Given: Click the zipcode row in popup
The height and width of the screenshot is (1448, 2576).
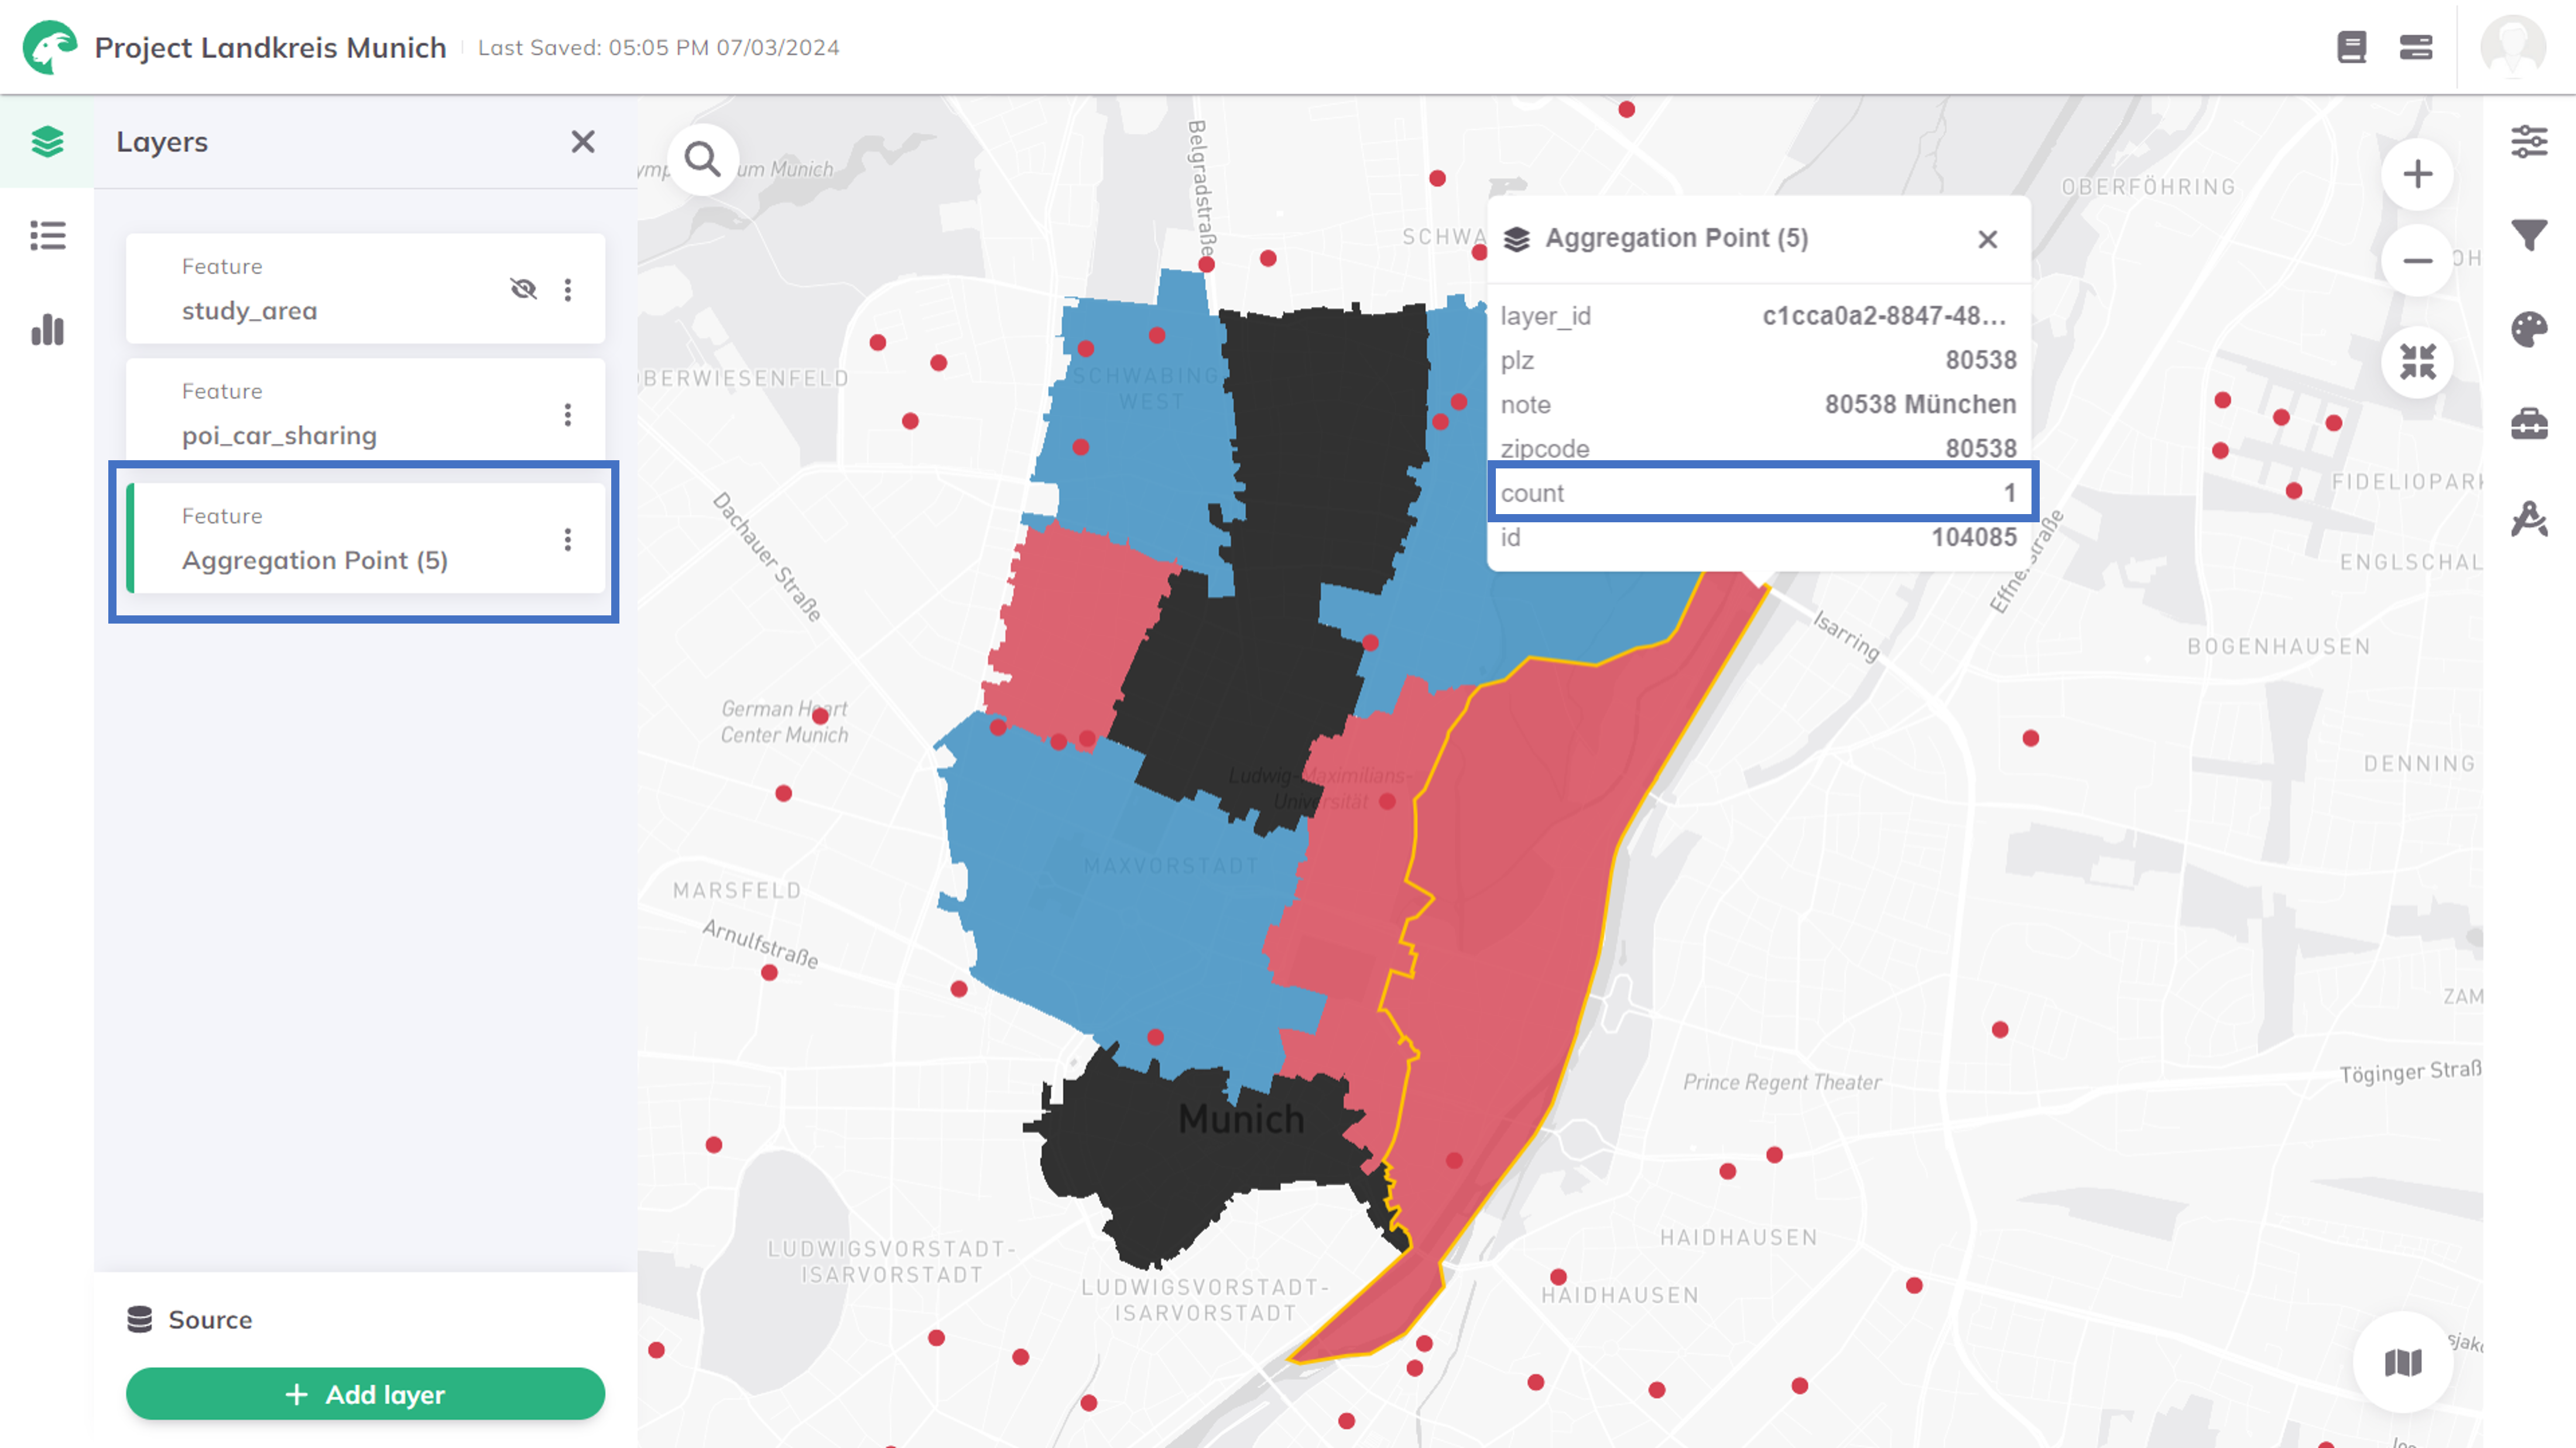Looking at the screenshot, I should tap(1759, 448).
